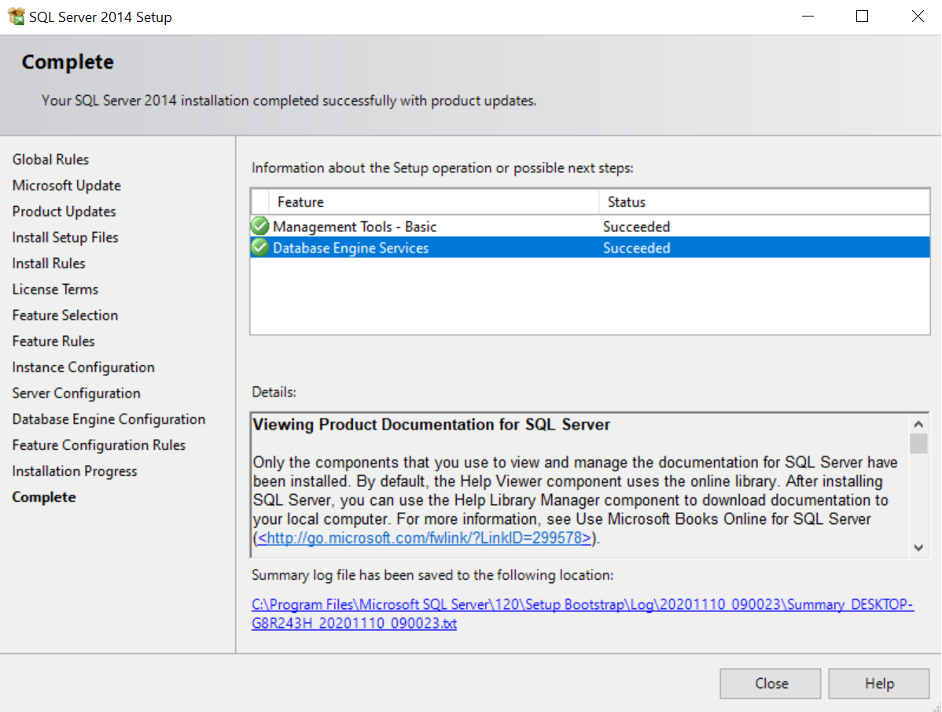
Task: Open the summary log file path link
Action: pyautogui.click(x=582, y=614)
